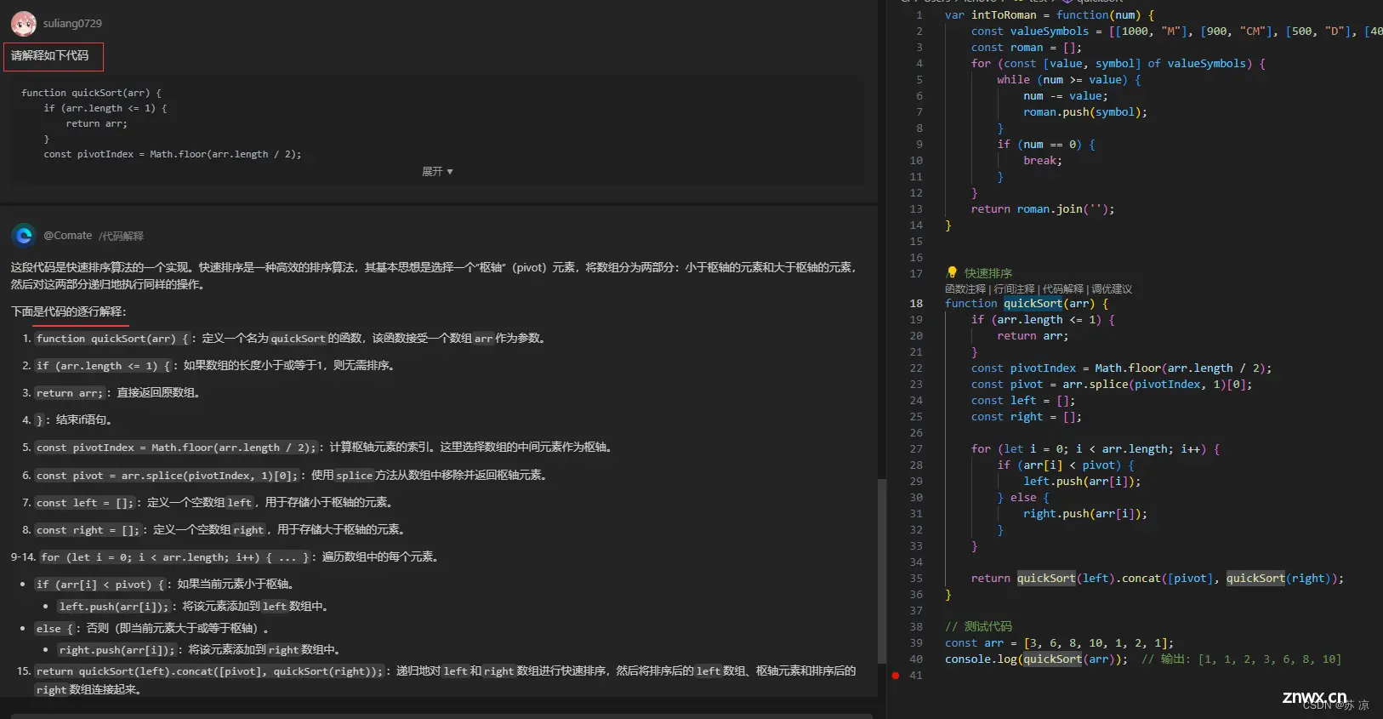This screenshot has width=1383, height=719.
Task: Click the 9-14 'for (let i = 0' loop snippet
Action: [176, 557]
